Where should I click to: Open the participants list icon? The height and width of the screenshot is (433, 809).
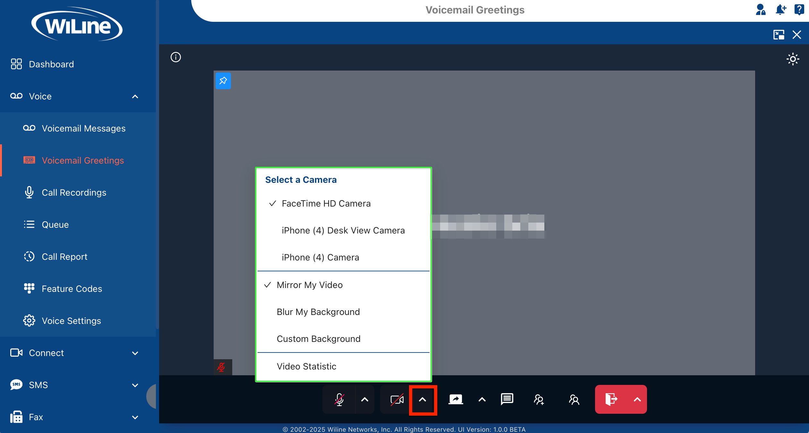pos(574,399)
